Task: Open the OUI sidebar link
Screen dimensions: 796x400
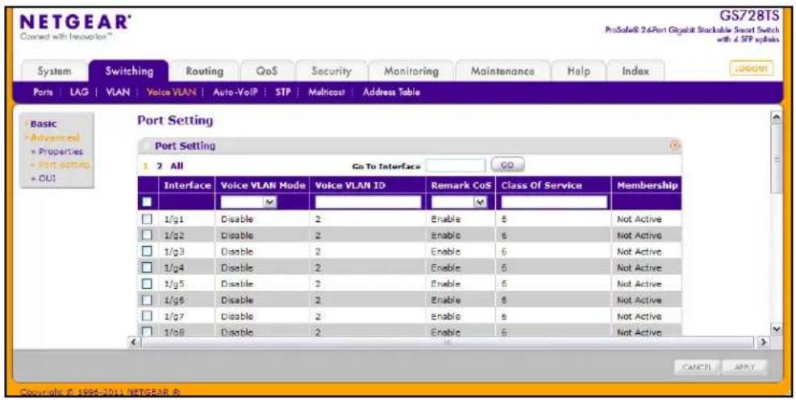Action: [x=47, y=178]
